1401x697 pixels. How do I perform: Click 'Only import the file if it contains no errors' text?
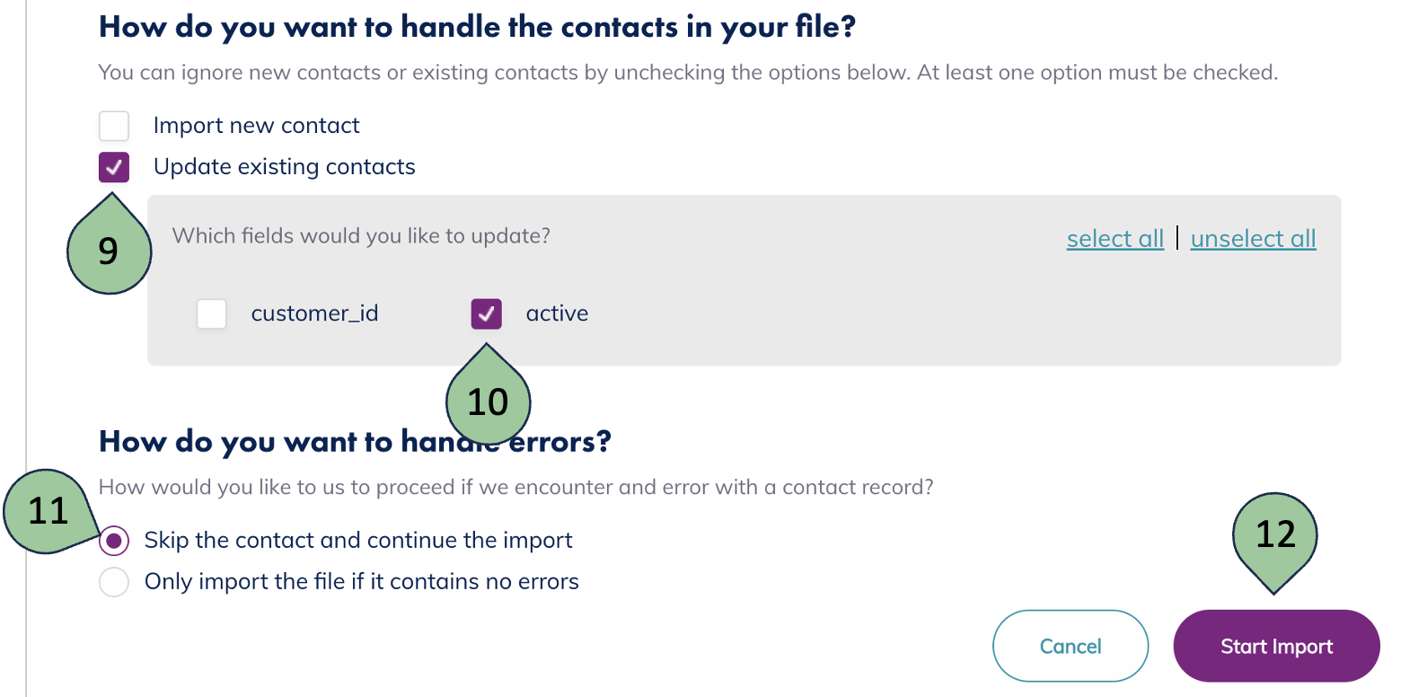(361, 582)
